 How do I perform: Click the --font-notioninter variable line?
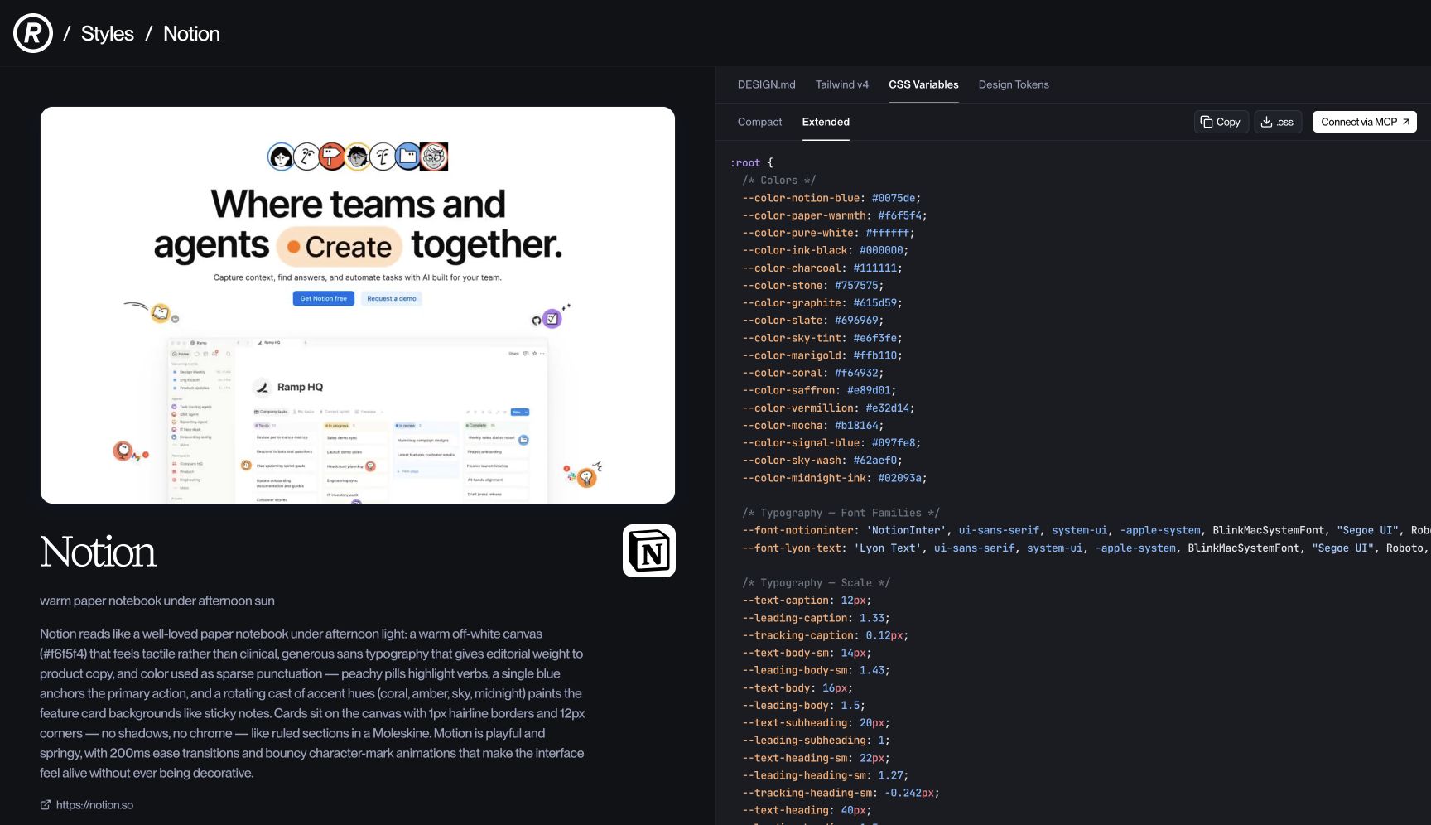pyautogui.click(x=1086, y=530)
